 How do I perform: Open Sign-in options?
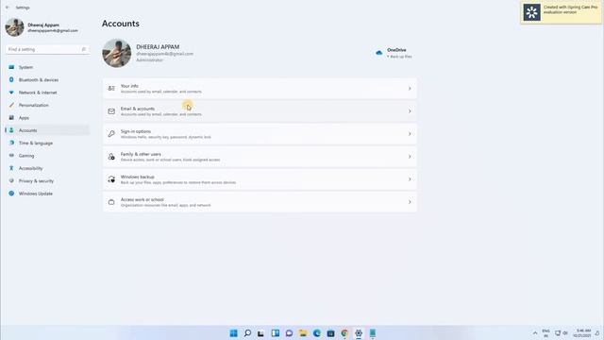260,134
